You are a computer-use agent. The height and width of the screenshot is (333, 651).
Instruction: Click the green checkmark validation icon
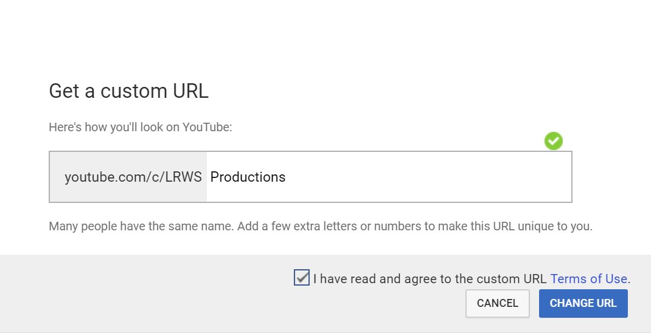[554, 141]
